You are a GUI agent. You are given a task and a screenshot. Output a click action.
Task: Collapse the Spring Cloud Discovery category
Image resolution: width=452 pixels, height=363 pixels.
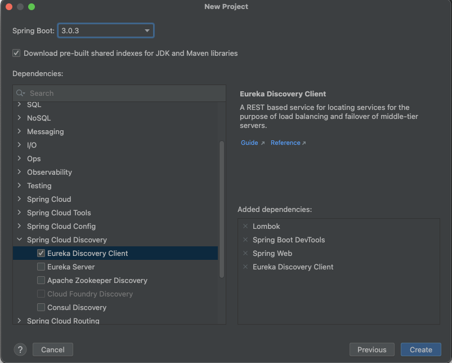(19, 240)
